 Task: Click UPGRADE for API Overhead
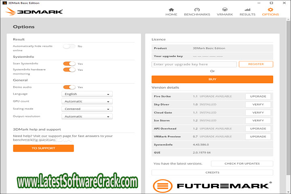point(258,129)
